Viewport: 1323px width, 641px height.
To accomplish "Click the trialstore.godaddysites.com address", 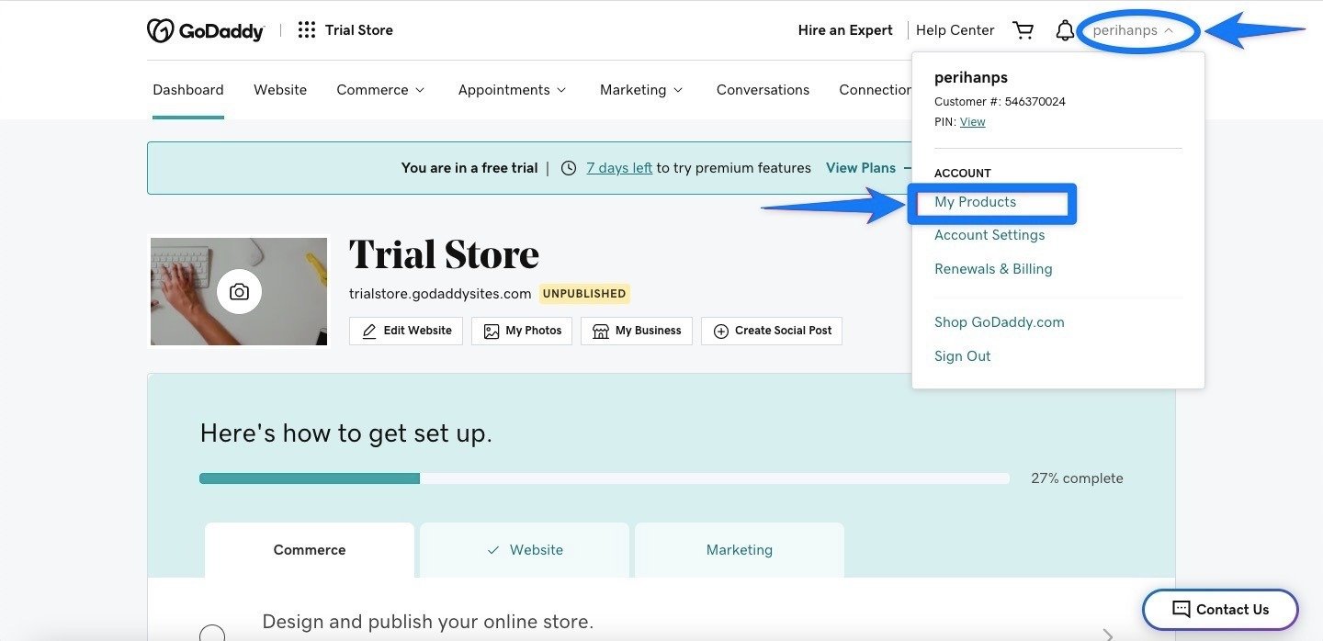I will (x=440, y=294).
